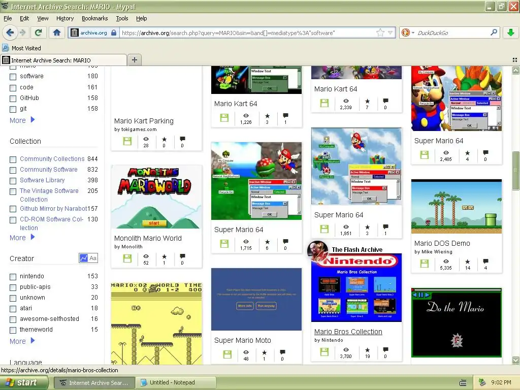Switch to Untitled - Notepad in taskbar
Image resolution: width=520 pixels, height=390 pixels.
click(176, 383)
